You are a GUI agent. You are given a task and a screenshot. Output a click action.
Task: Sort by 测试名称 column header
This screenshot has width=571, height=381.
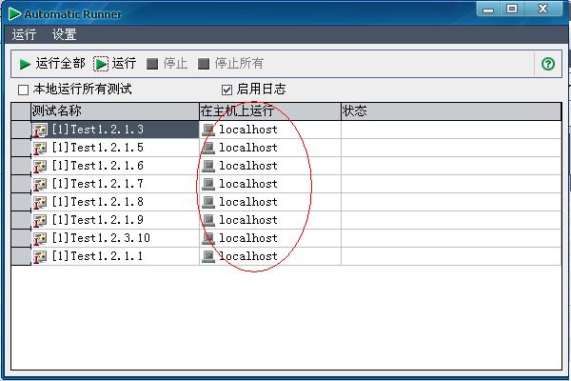coord(115,111)
